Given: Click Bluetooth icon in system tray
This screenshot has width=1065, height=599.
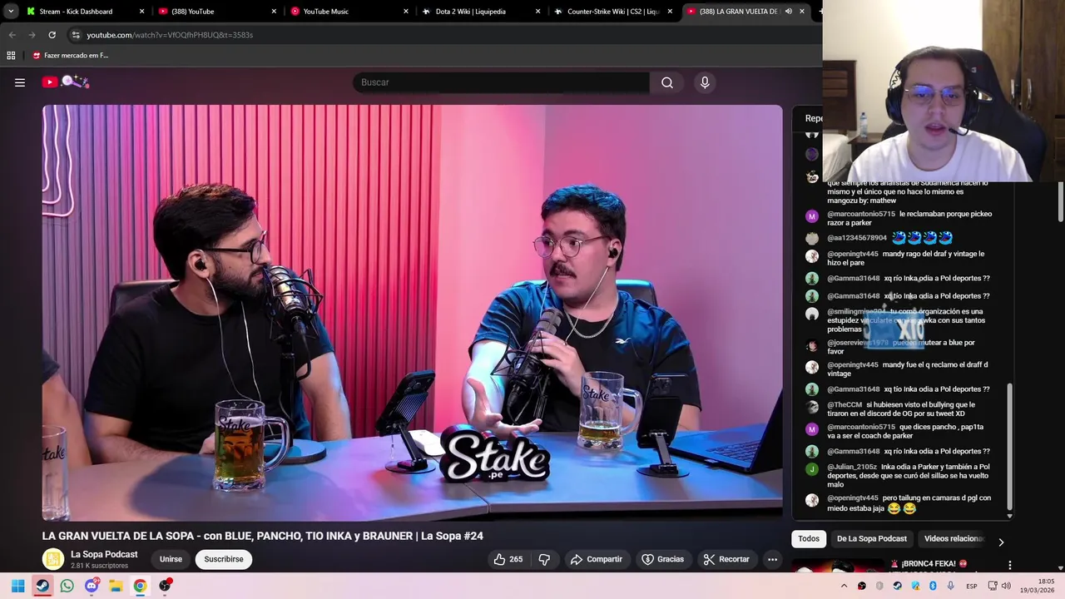Looking at the screenshot, I should click(933, 587).
